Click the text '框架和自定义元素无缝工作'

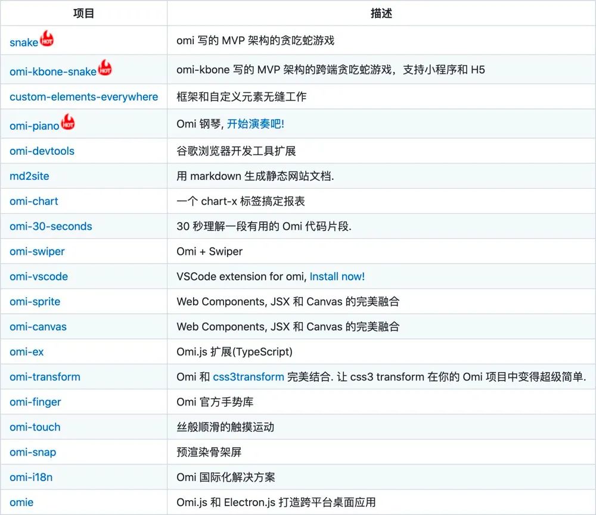click(x=241, y=97)
